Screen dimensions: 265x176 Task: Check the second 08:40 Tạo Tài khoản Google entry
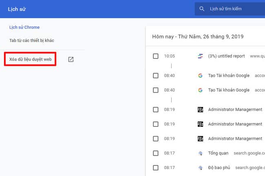(x=156, y=90)
